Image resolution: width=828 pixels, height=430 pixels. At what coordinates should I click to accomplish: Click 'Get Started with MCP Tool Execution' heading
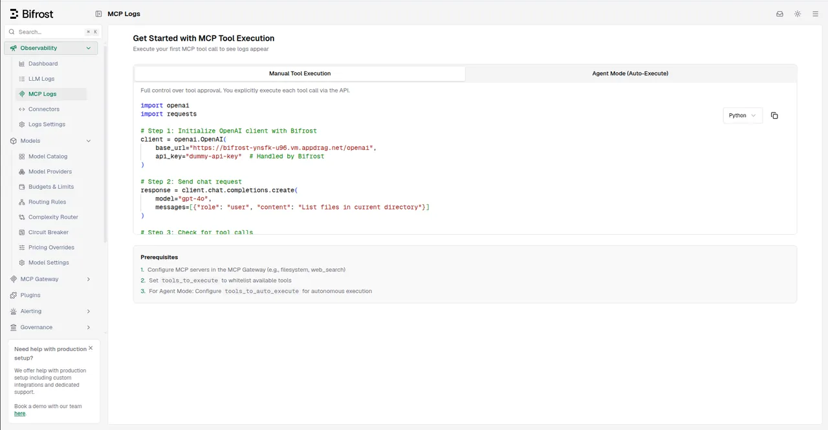point(204,38)
